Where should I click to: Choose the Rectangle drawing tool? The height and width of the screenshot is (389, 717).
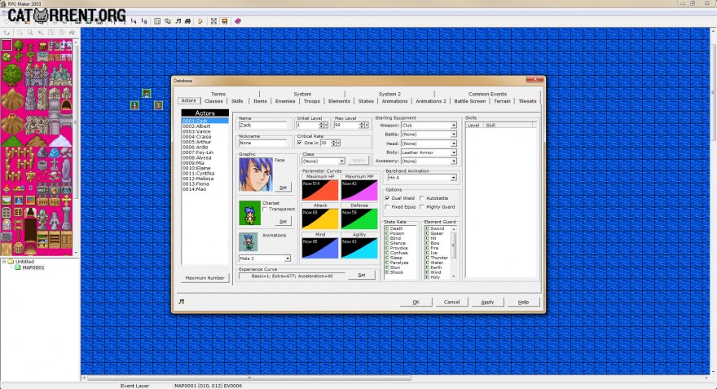(x=51, y=33)
